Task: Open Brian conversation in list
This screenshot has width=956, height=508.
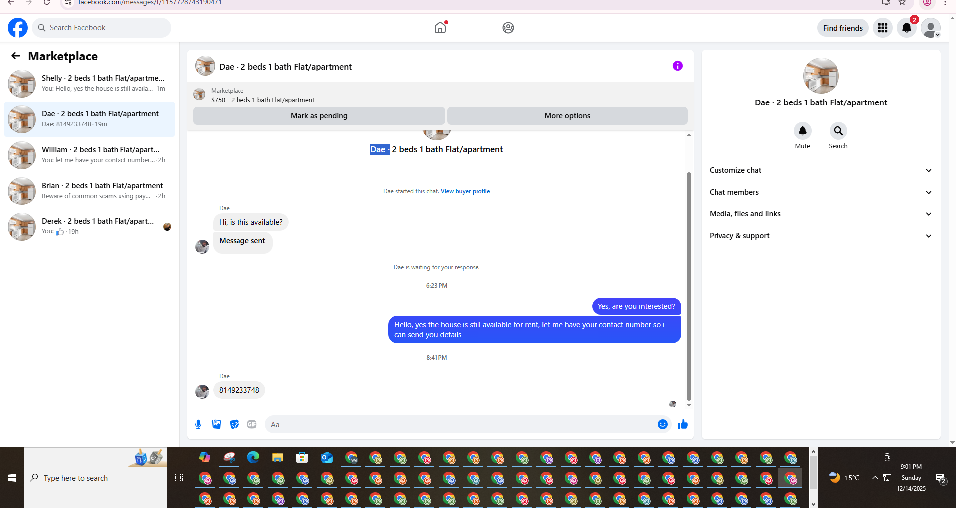Action: coord(90,191)
